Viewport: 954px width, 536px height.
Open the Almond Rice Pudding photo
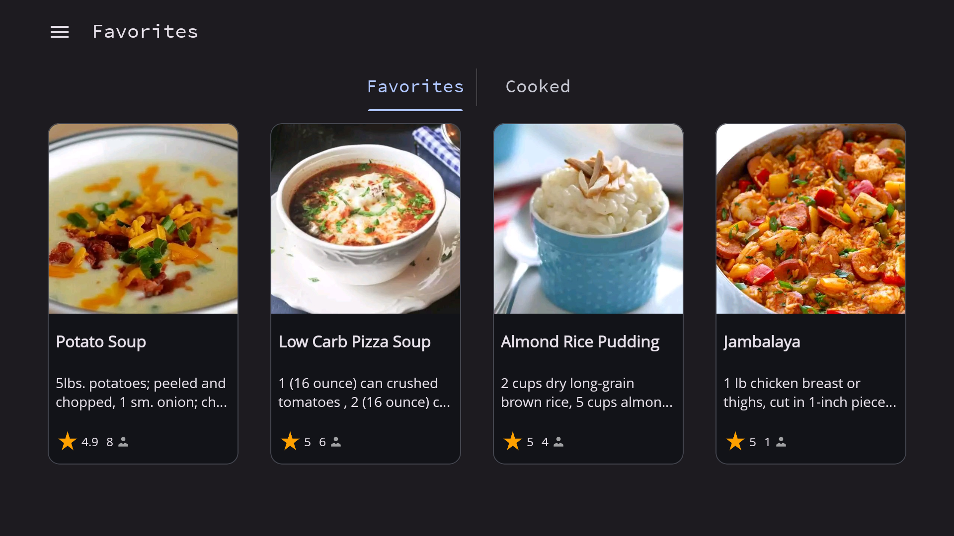(588, 219)
